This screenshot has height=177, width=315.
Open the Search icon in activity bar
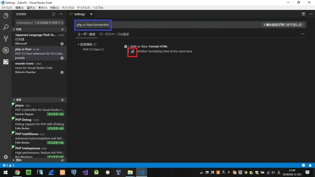click(6, 27)
